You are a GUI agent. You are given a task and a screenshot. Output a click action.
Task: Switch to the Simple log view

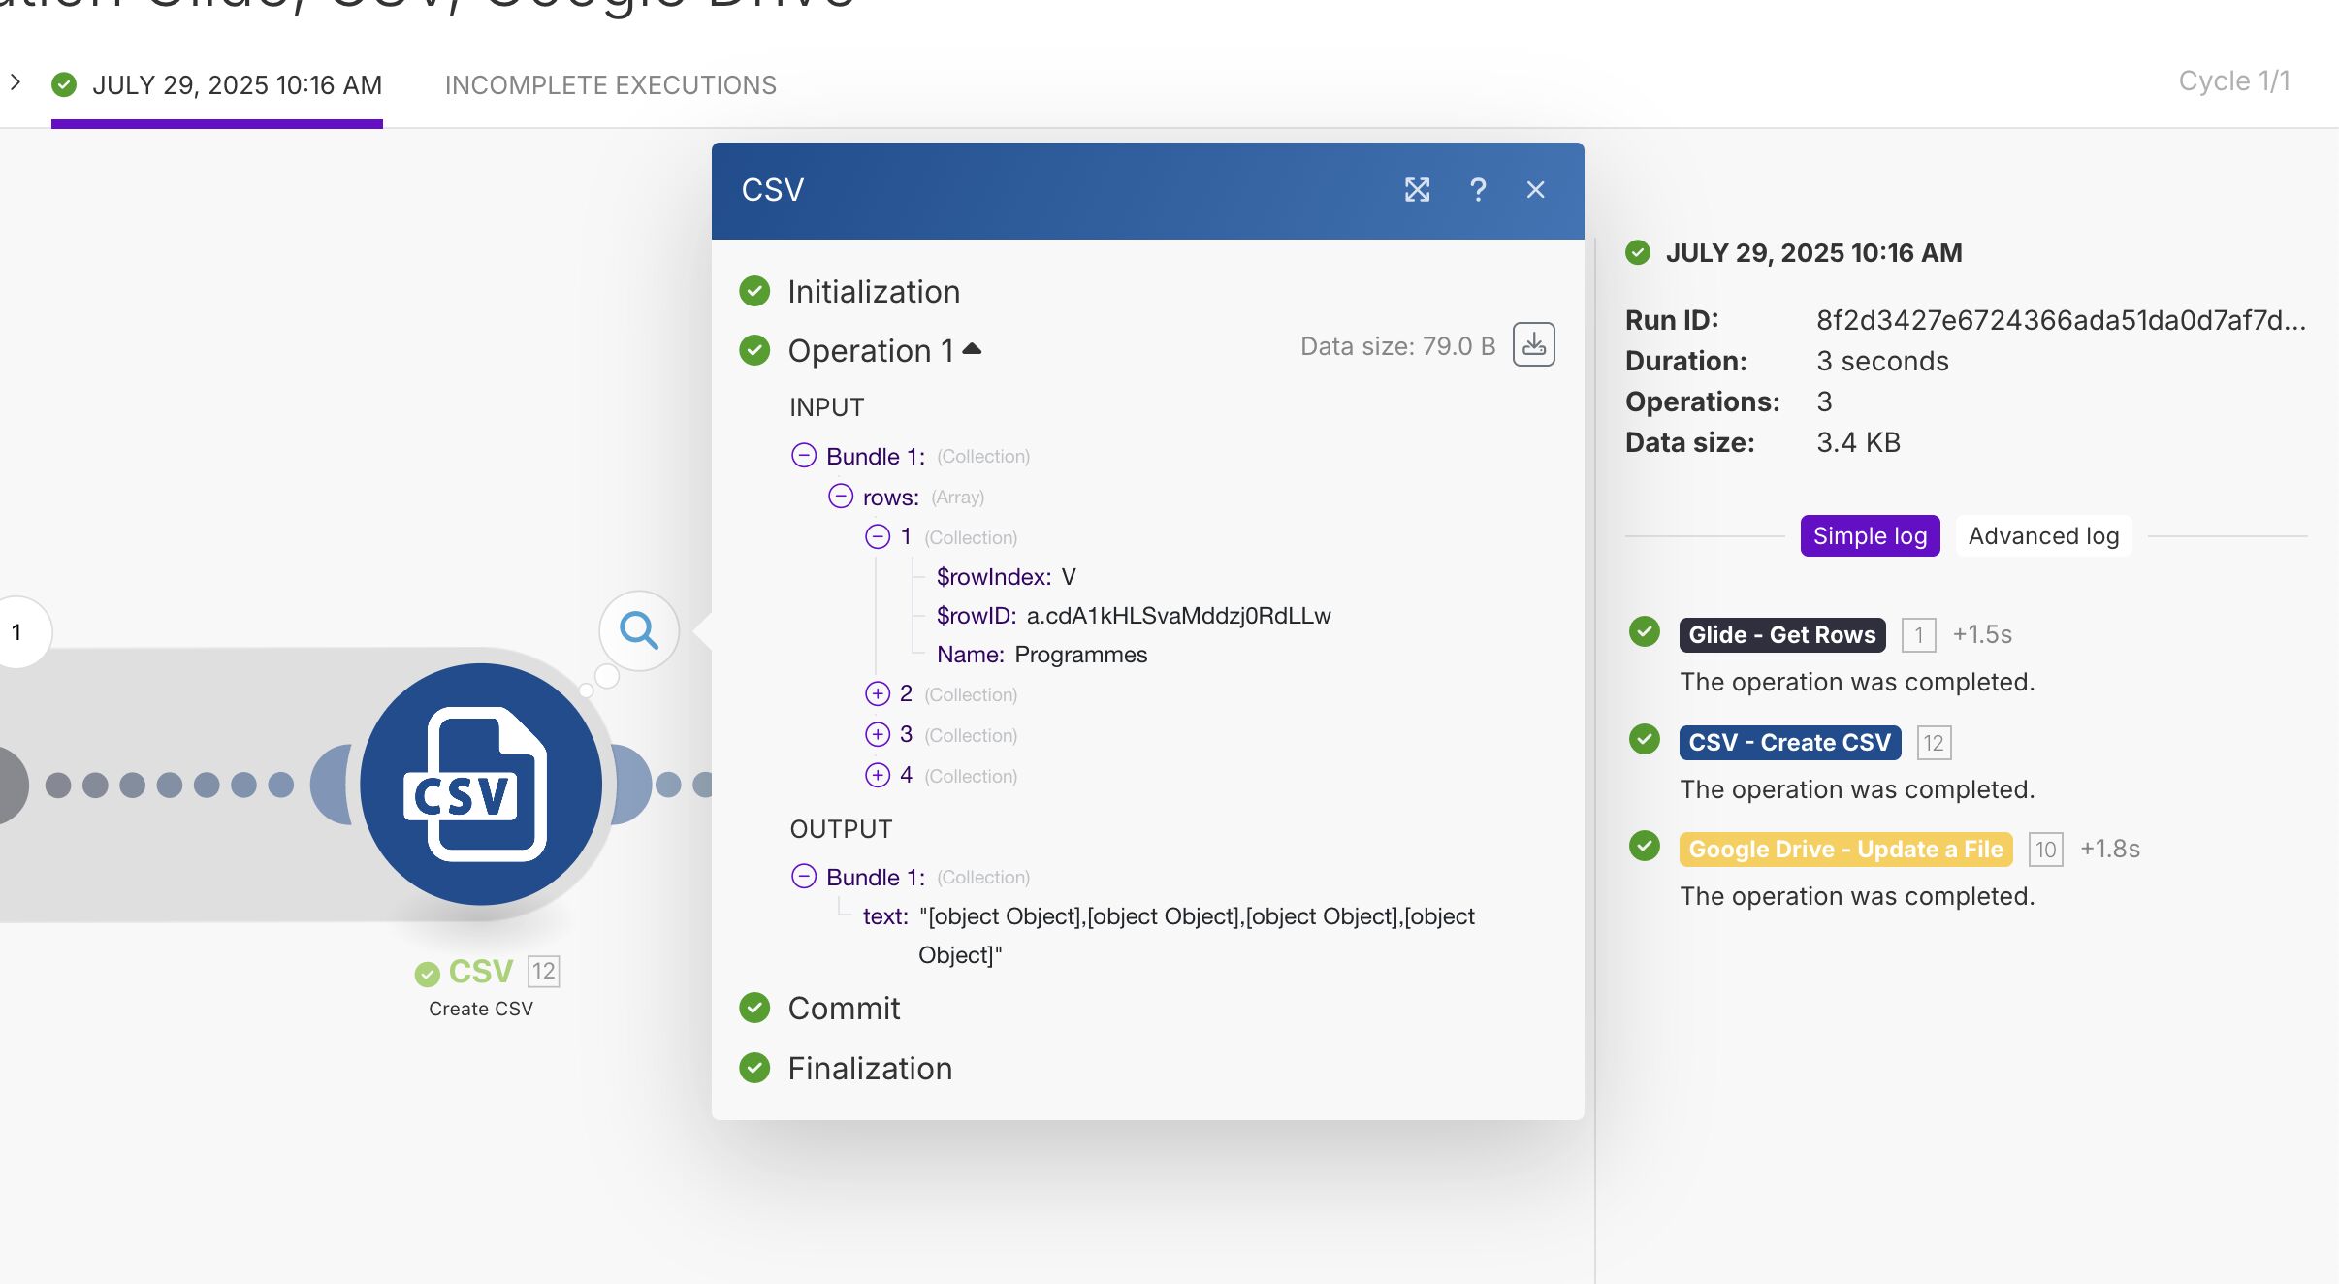click(1870, 535)
